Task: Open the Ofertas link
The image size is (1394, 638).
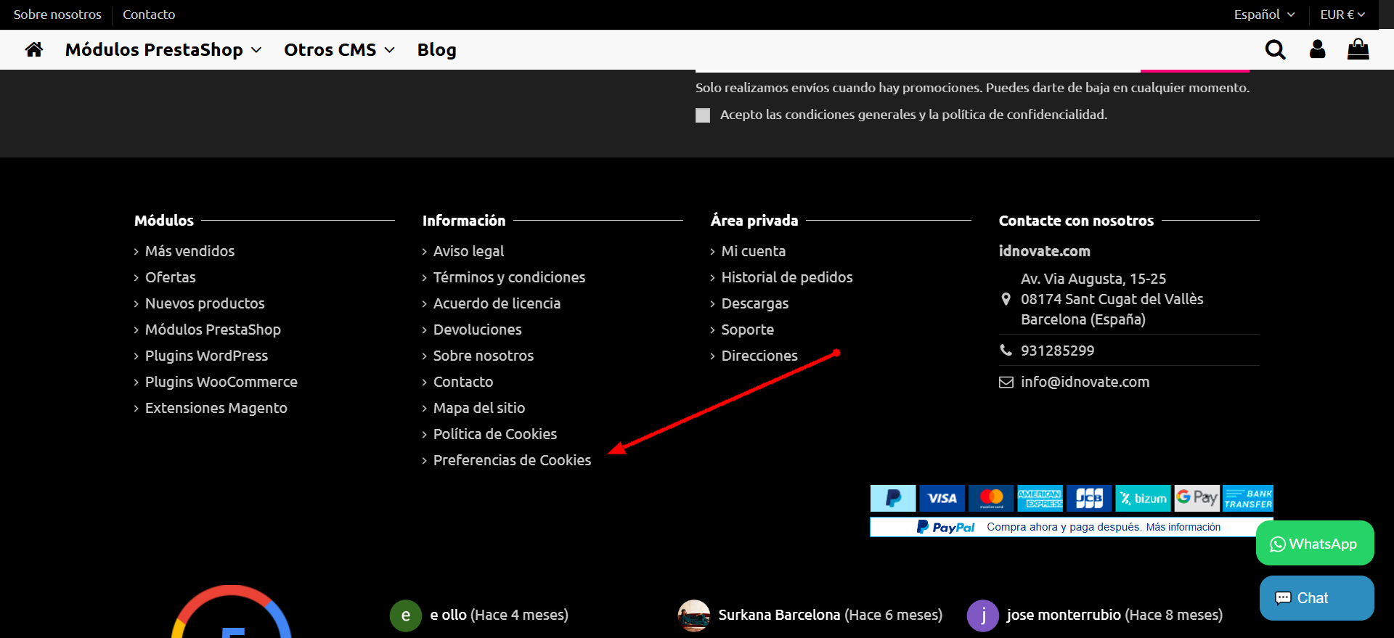Action: coord(171,277)
